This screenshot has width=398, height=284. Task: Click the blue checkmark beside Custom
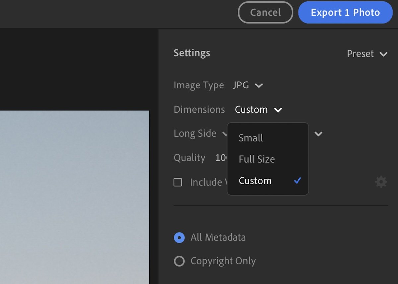pyautogui.click(x=297, y=181)
